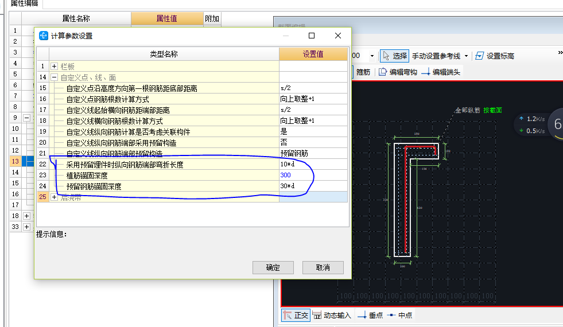Click the 属性值 column header

(166, 18)
